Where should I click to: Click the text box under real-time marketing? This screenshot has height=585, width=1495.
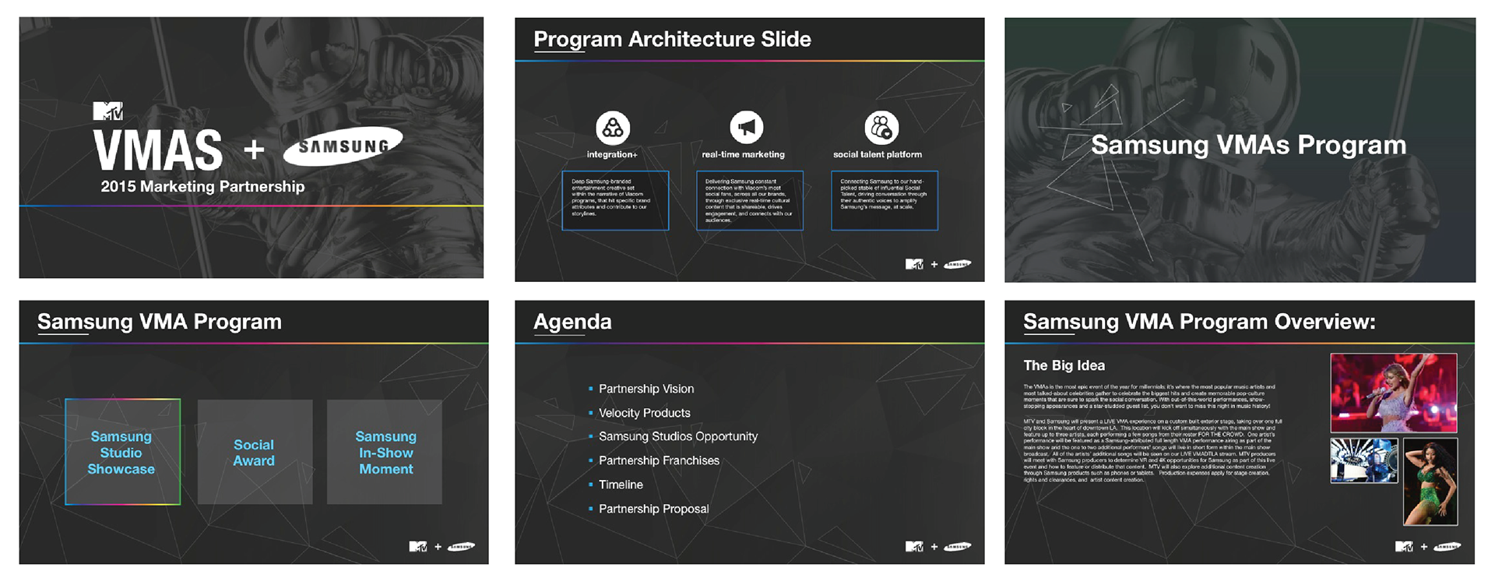(x=749, y=200)
